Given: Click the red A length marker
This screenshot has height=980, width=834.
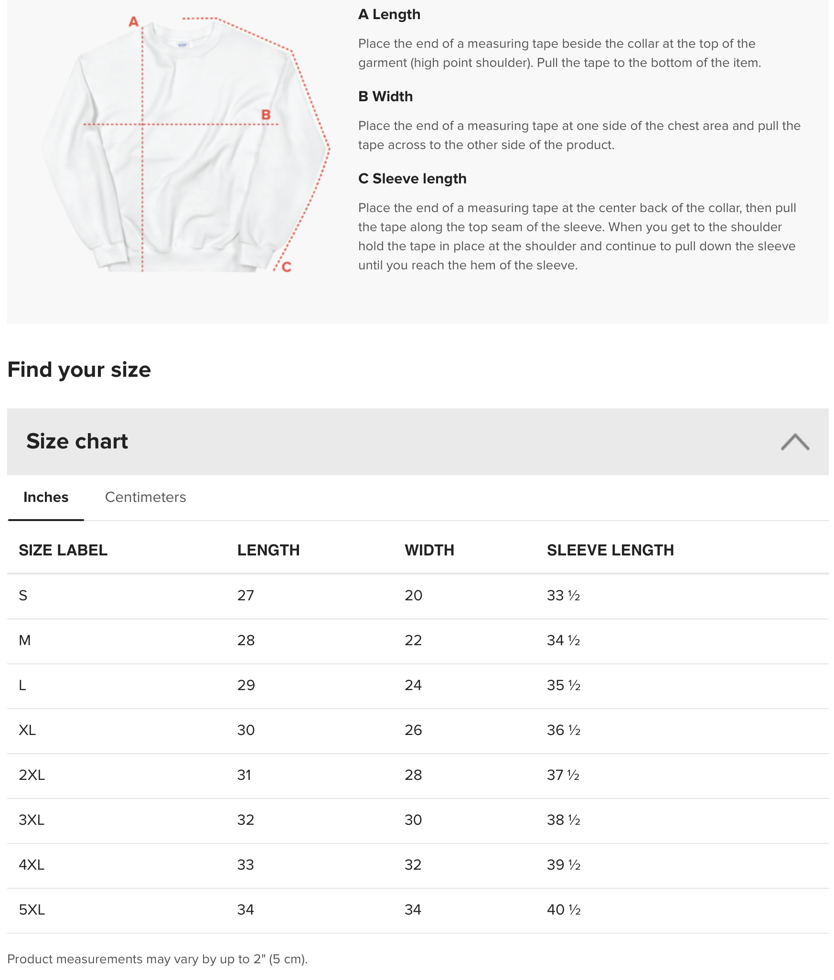Looking at the screenshot, I should coord(134,21).
